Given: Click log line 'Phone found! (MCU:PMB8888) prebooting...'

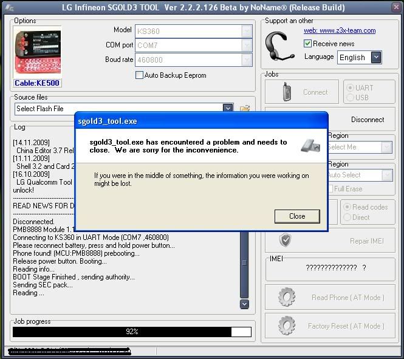Looking at the screenshot, I should (77, 253).
